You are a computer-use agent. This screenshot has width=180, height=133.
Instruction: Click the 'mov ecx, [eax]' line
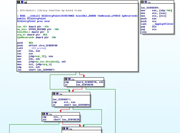coord(153,13)
